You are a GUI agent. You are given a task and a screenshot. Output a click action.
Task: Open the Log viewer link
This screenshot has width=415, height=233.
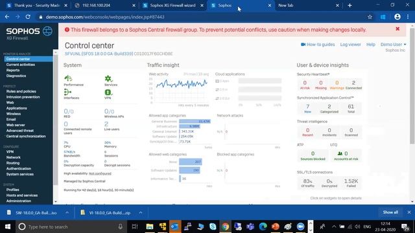(x=350, y=45)
